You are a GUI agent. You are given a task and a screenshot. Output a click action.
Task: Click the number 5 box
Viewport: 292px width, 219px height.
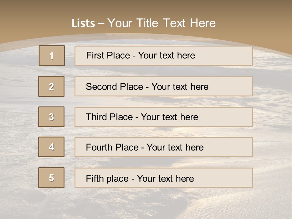pos(51,178)
